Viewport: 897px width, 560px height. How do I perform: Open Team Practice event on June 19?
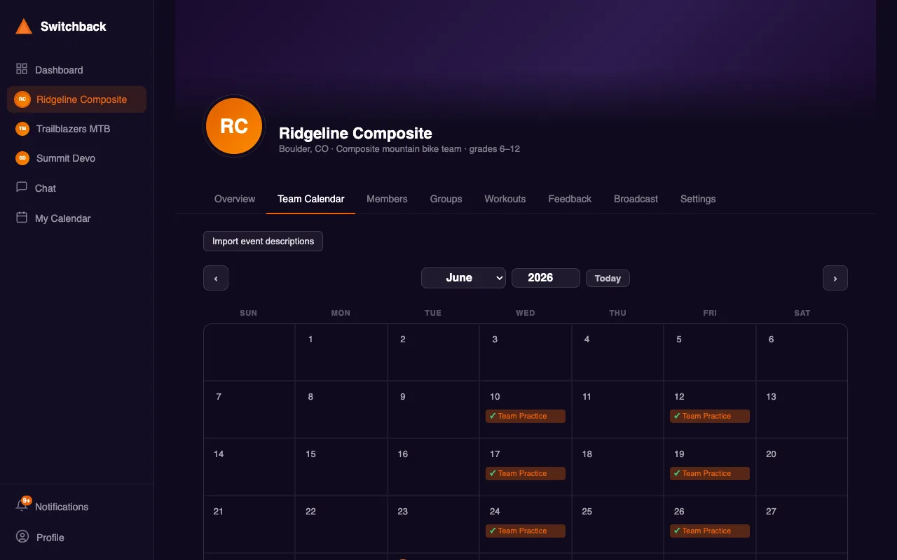710,473
